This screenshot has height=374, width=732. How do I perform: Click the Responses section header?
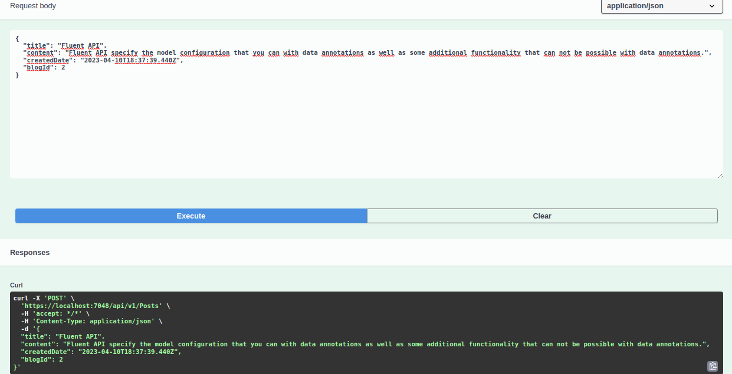(x=29, y=252)
